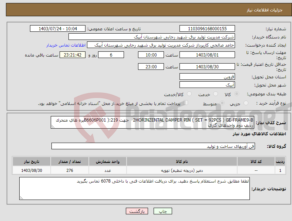292x221 pixels.
Task: Click the item code cell showing --
Action: point(256,170)
